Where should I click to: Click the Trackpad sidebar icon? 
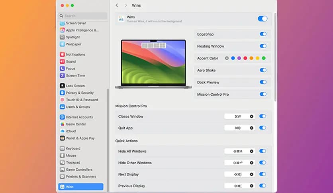point(62,162)
